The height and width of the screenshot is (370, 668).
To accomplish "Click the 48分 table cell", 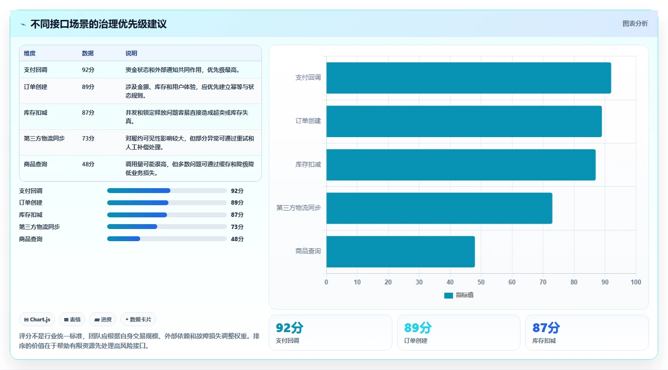I will (88, 164).
